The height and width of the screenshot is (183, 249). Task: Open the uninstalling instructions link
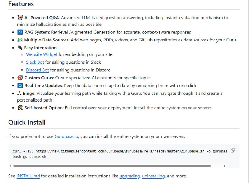point(153,176)
